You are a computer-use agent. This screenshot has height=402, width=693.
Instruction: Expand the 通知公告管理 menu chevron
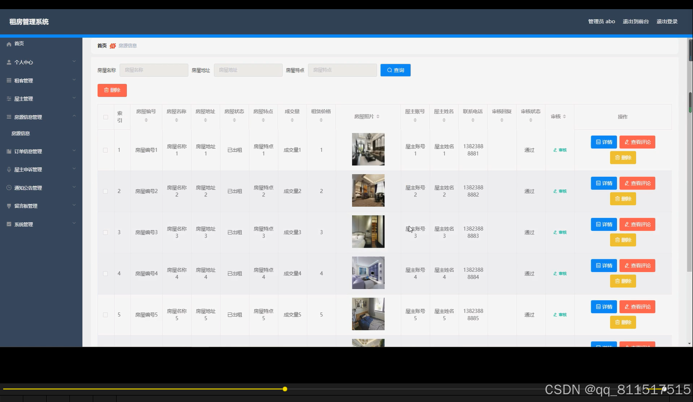pyautogui.click(x=74, y=187)
